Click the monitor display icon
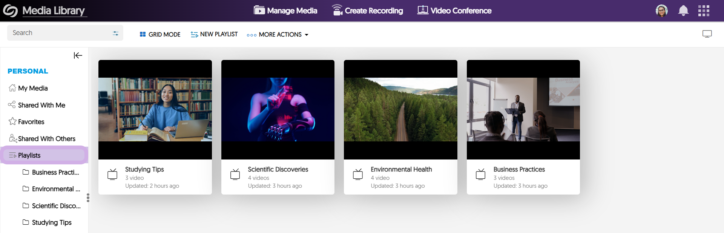 pyautogui.click(x=707, y=34)
